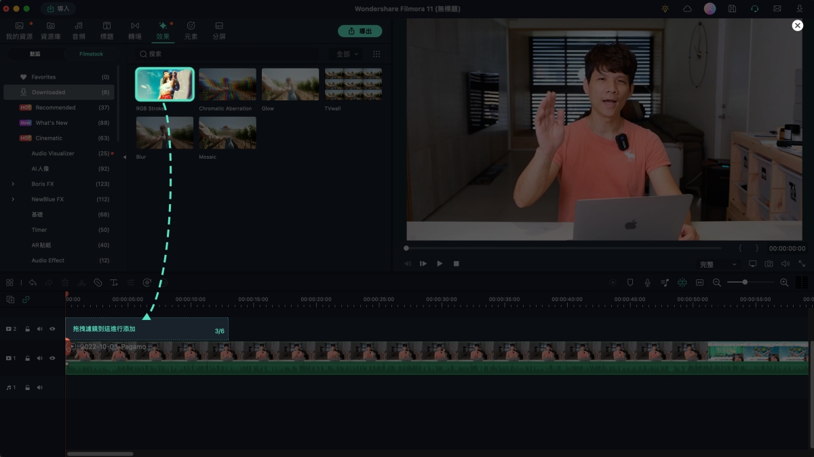Click the voiceover microphone icon
The image size is (814, 457).
[x=647, y=283]
